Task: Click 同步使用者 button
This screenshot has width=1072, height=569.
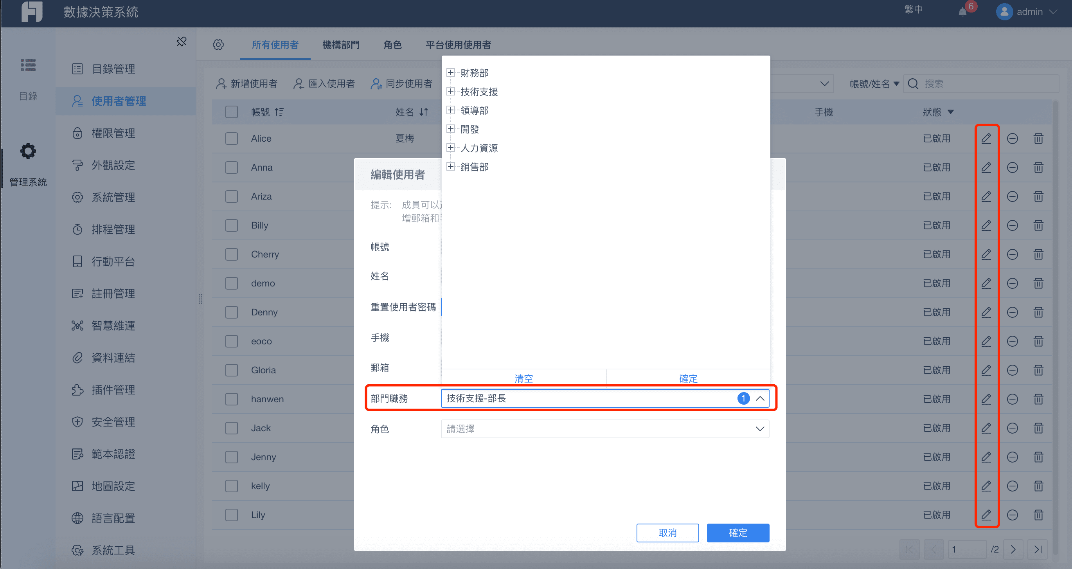Action: click(401, 84)
